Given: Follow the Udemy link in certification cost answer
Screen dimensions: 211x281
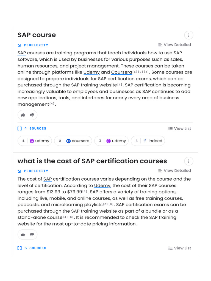Looking at the screenshot, I should (102, 186).
